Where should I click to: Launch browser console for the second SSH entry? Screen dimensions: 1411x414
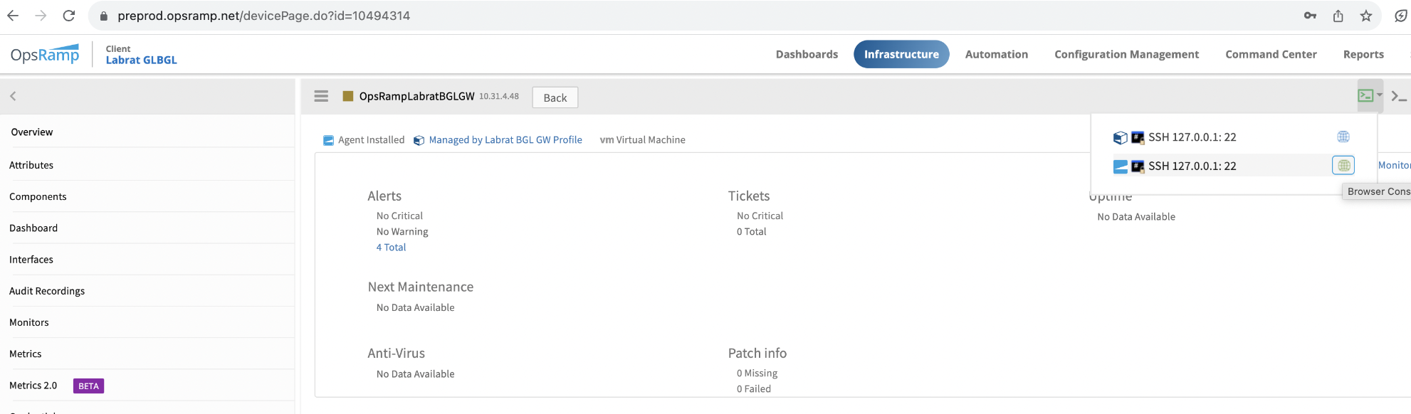pyautogui.click(x=1343, y=166)
